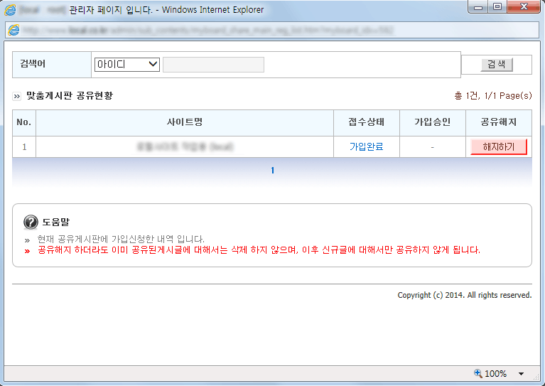545x386 pixels.
Task: Focus the search keyword text field
Action: click(x=213, y=65)
